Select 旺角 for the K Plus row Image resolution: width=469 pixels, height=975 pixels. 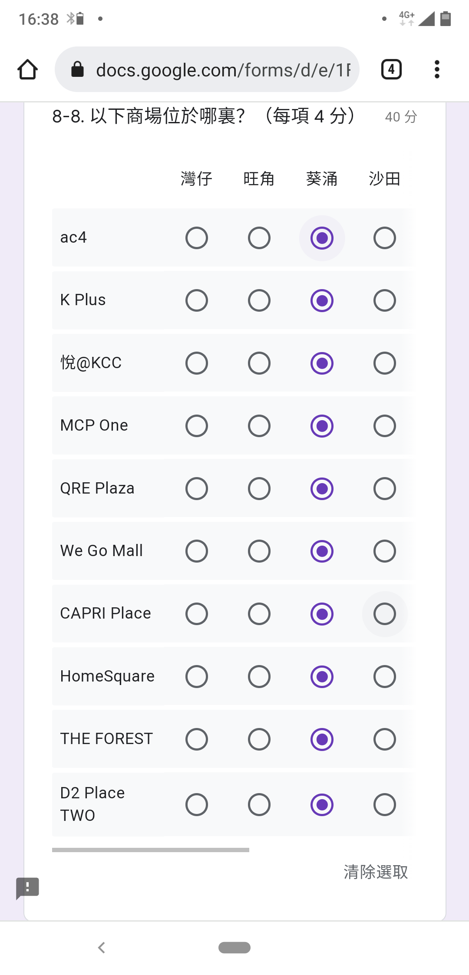pos(259,300)
